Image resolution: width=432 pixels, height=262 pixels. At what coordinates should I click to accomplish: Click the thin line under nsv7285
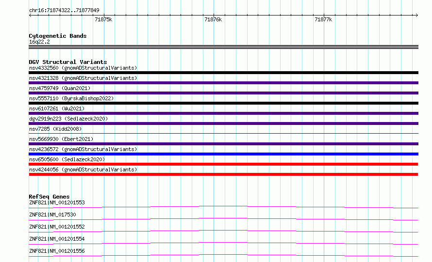[x=223, y=133]
